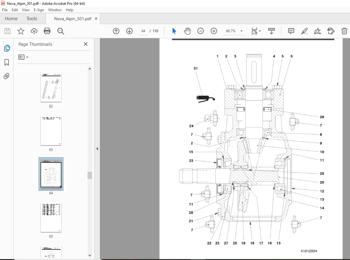The height and width of the screenshot is (260, 350).
Task: Add document to starred favorites
Action: (21, 31)
